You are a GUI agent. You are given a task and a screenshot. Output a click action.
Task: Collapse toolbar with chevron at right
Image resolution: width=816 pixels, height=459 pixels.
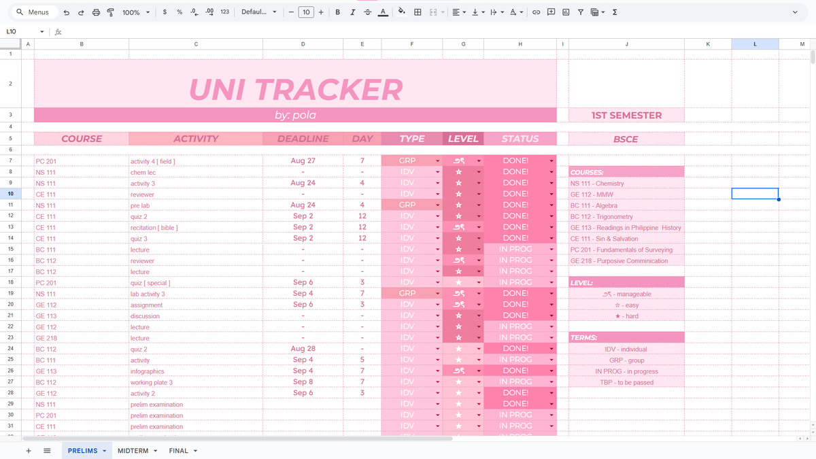(x=795, y=12)
